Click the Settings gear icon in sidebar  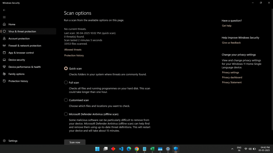[4, 141]
